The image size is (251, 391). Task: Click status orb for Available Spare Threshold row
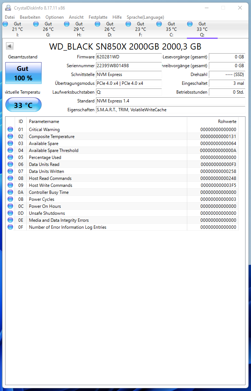[10, 150]
